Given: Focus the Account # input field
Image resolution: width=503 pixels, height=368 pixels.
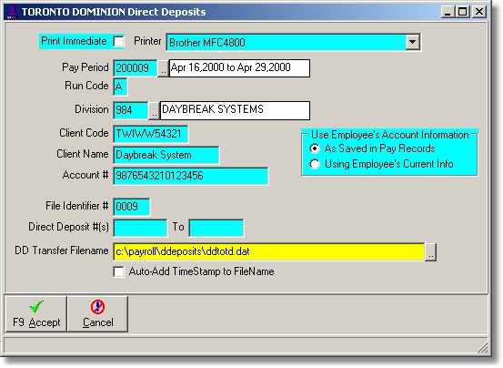Looking at the screenshot, I should click(191, 176).
